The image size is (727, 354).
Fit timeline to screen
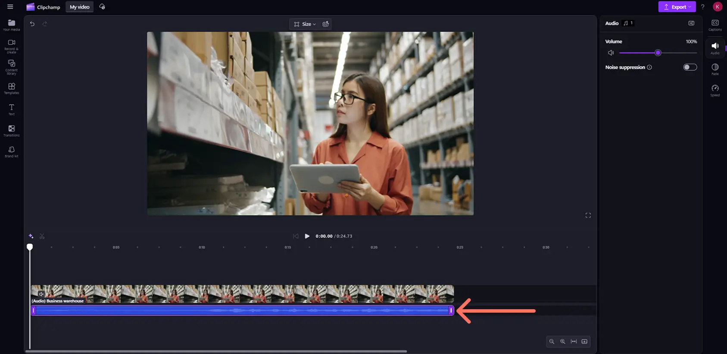tap(574, 342)
